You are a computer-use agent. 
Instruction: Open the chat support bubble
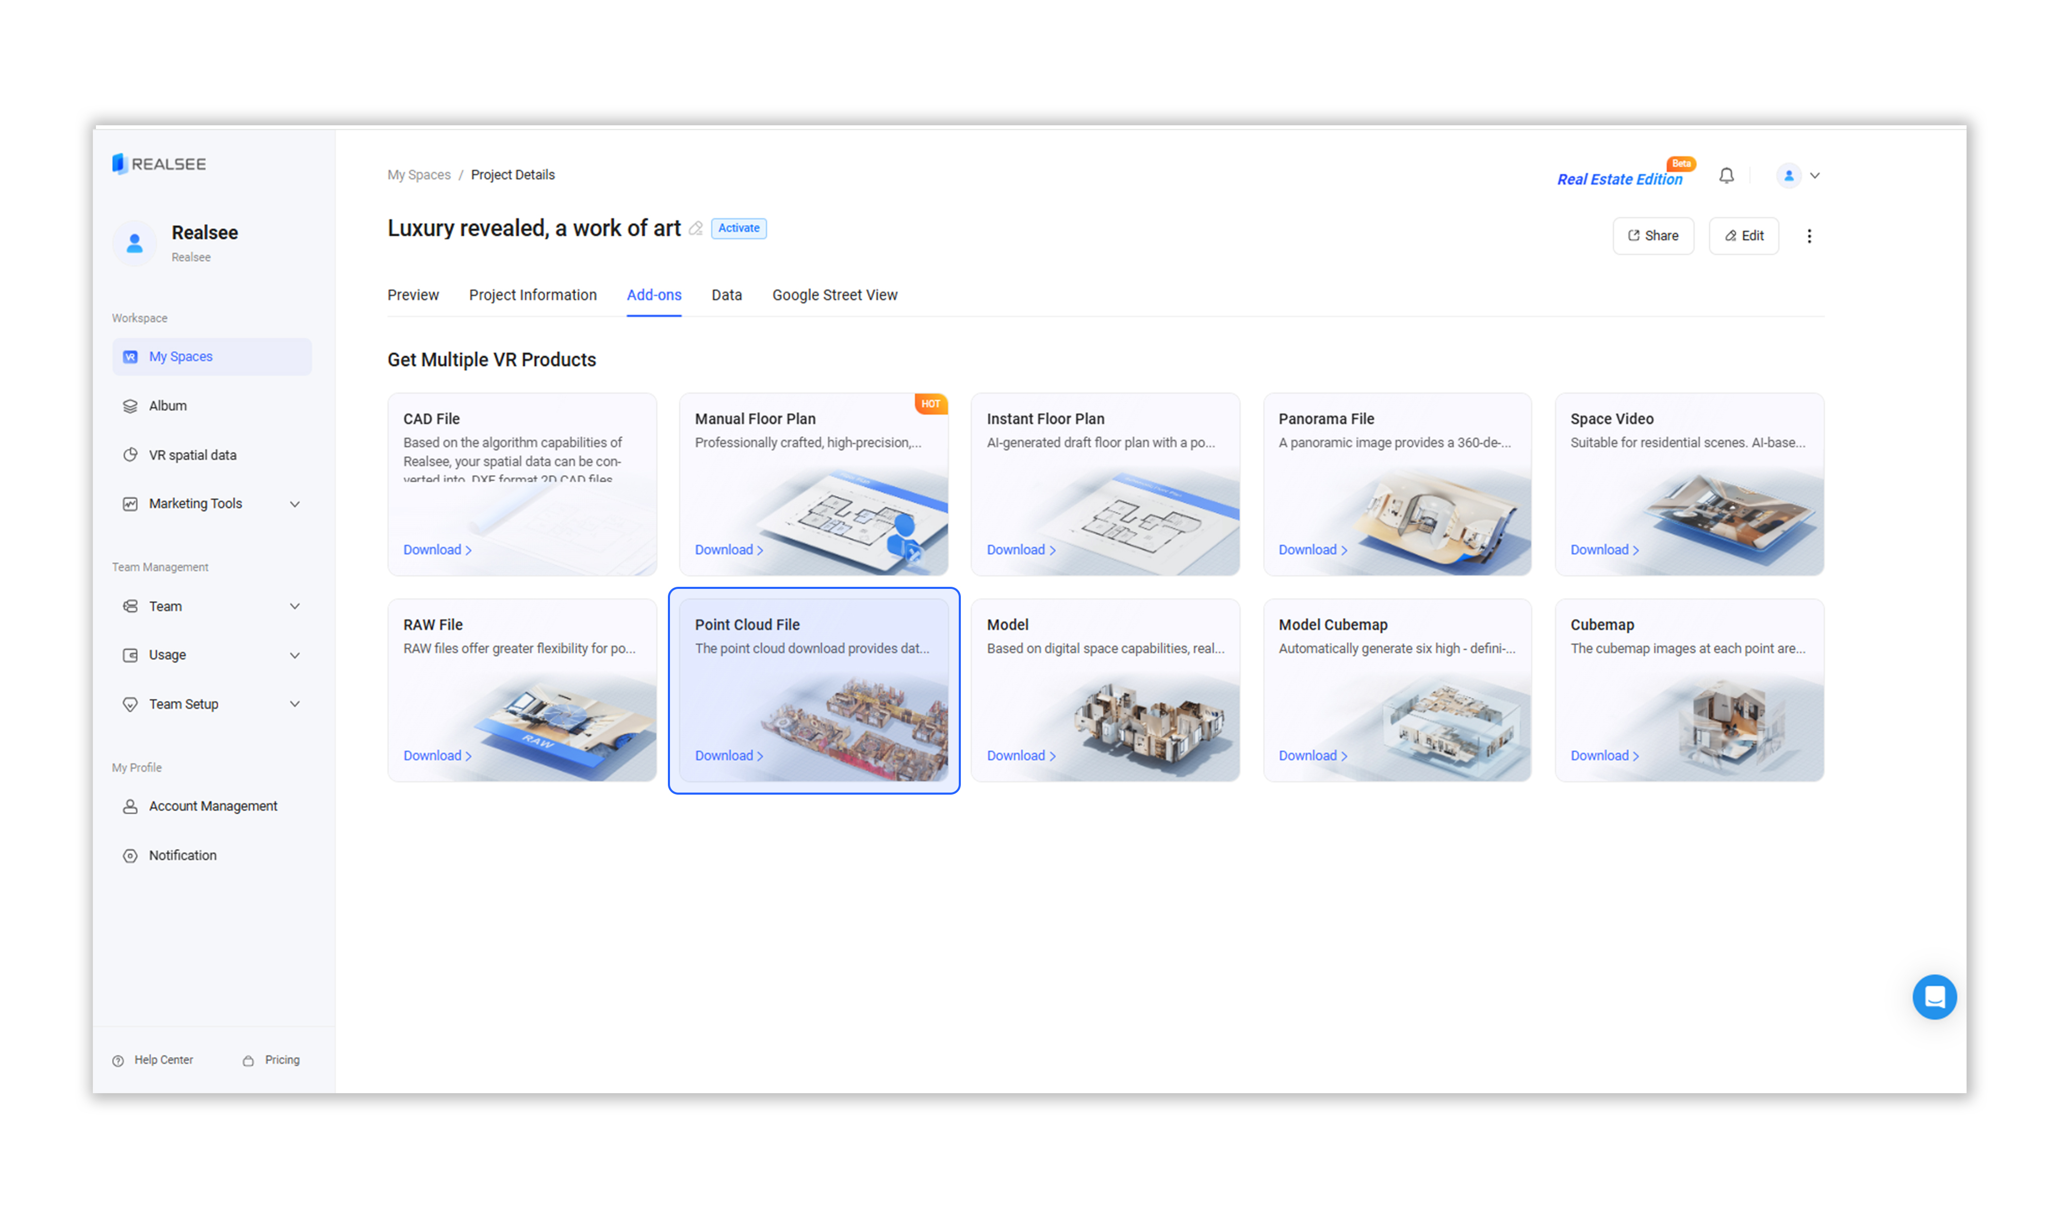(x=1934, y=996)
